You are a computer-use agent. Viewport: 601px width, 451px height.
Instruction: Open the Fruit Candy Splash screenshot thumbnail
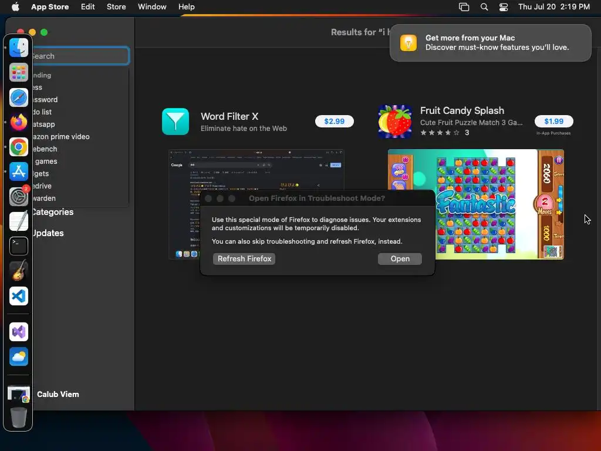[475, 204]
